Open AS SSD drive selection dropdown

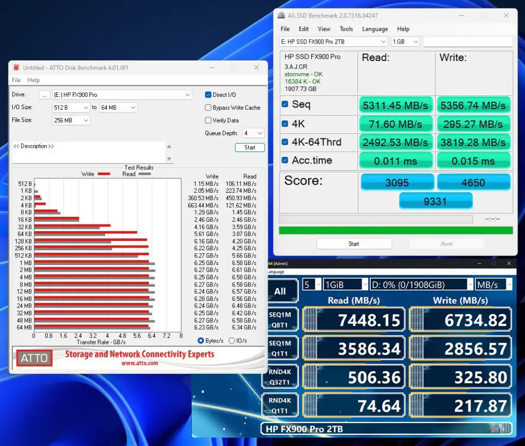click(333, 42)
